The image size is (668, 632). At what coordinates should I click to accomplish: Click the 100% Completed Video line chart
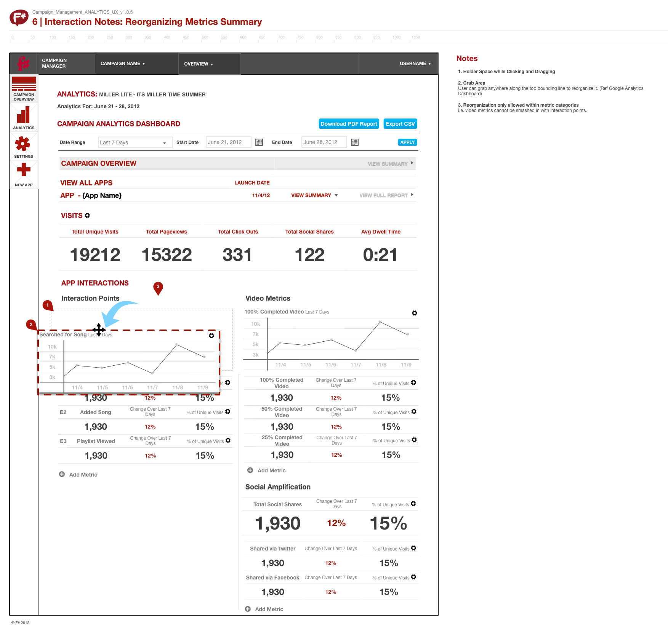(331, 344)
